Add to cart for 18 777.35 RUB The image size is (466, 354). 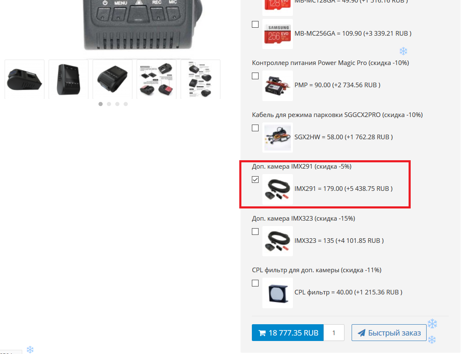coord(287,333)
